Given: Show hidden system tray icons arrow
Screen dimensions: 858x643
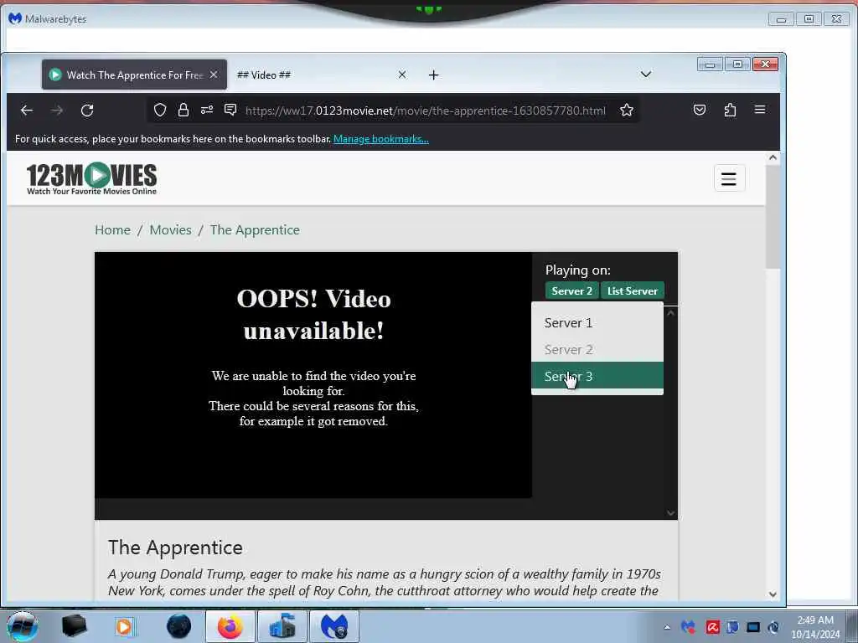Looking at the screenshot, I should (x=667, y=627).
